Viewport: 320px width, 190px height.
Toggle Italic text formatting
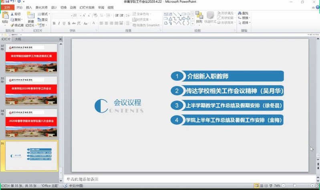click(x=59, y=23)
